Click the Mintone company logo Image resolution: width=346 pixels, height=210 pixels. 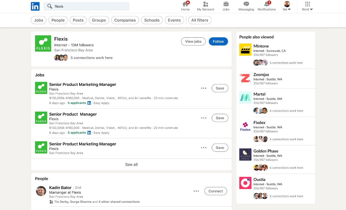[x=245, y=49]
